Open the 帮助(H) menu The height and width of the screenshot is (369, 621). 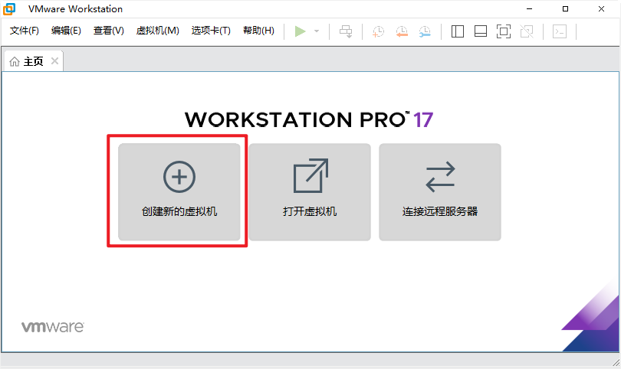(258, 31)
